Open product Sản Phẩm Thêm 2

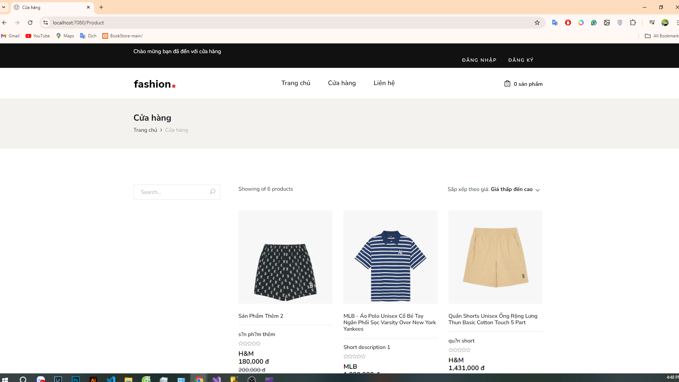tap(261, 316)
